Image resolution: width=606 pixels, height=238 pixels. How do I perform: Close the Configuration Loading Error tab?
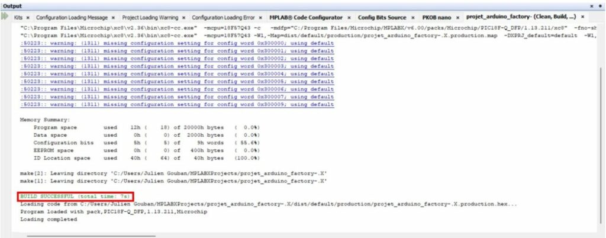pyautogui.click(x=260, y=18)
